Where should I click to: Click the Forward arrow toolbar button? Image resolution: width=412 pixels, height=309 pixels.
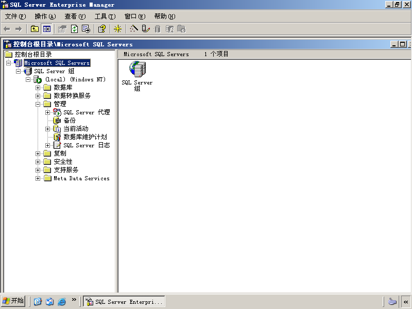19,29
